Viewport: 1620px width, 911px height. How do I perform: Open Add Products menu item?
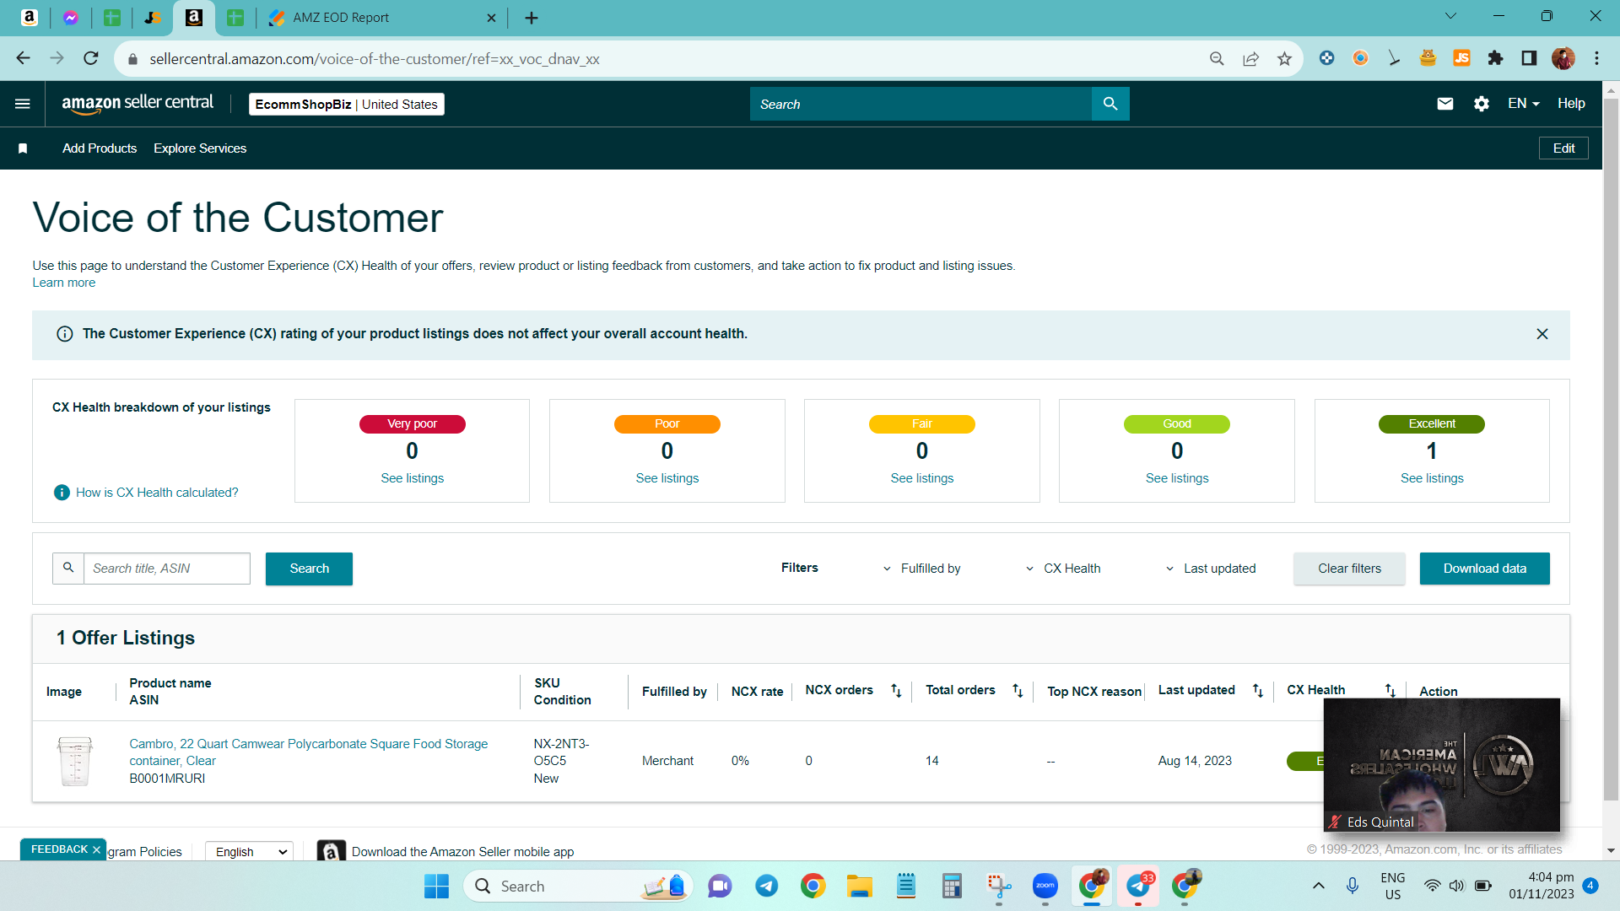point(100,148)
